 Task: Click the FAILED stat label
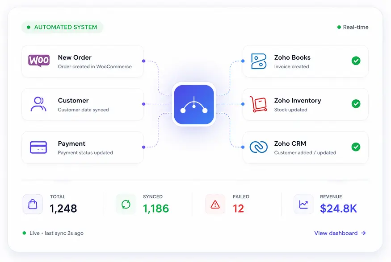[x=241, y=196]
